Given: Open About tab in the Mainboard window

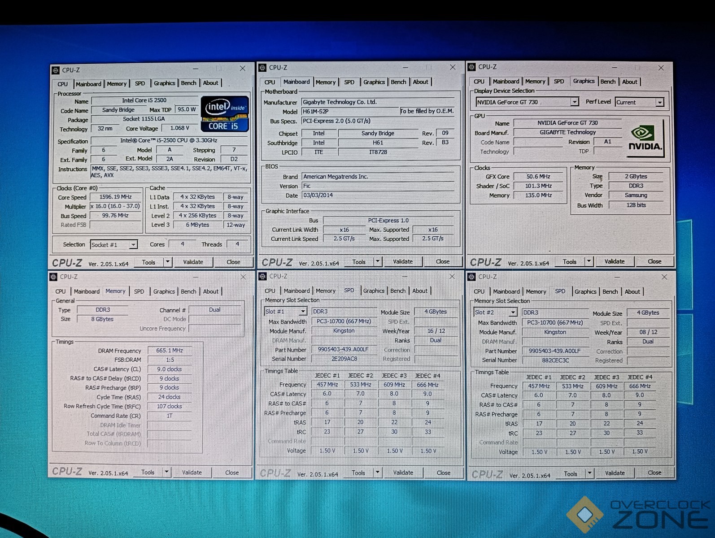Looking at the screenshot, I should 420,82.
